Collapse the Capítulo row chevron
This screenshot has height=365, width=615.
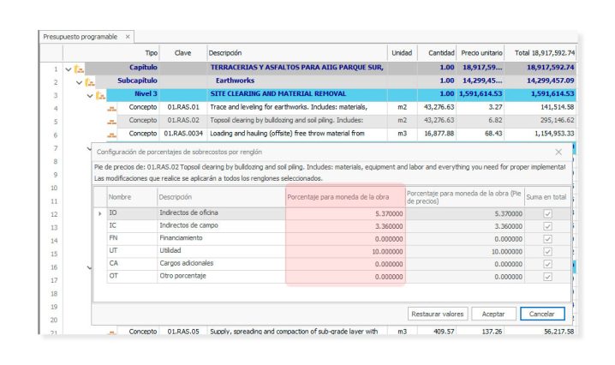pos(69,69)
